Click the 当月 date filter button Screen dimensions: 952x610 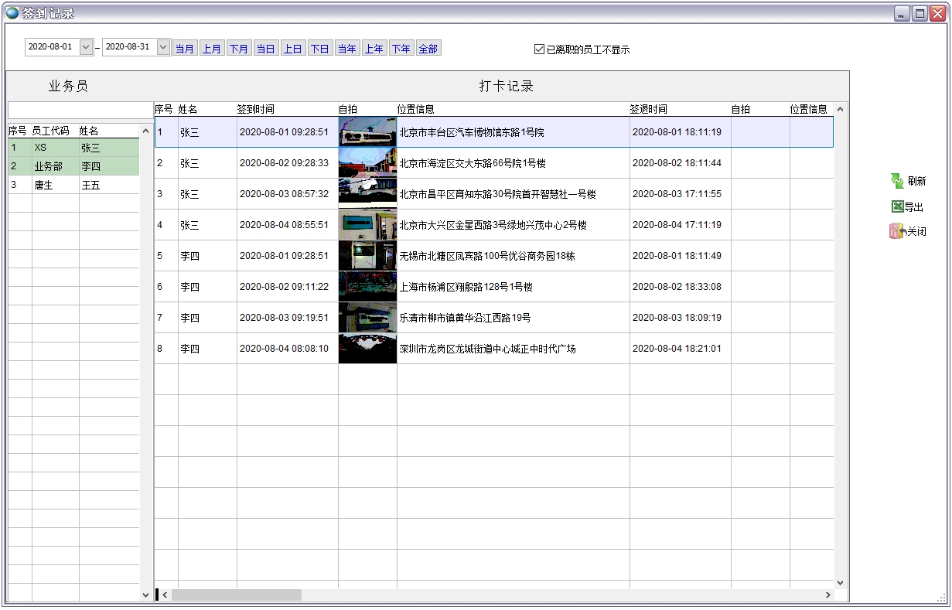[x=185, y=49]
